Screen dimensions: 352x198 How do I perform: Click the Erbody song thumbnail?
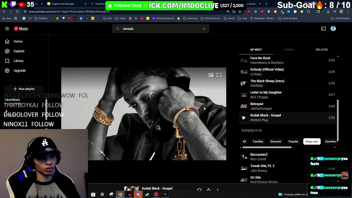point(244,72)
